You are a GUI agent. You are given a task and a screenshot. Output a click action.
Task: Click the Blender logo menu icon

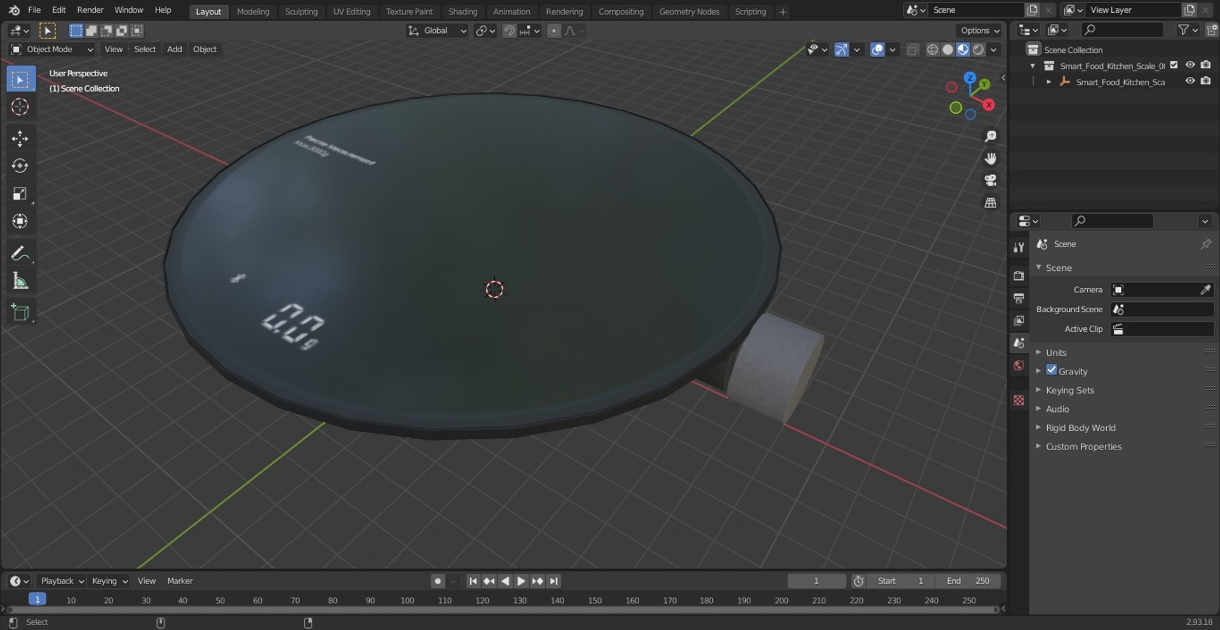pos(14,10)
